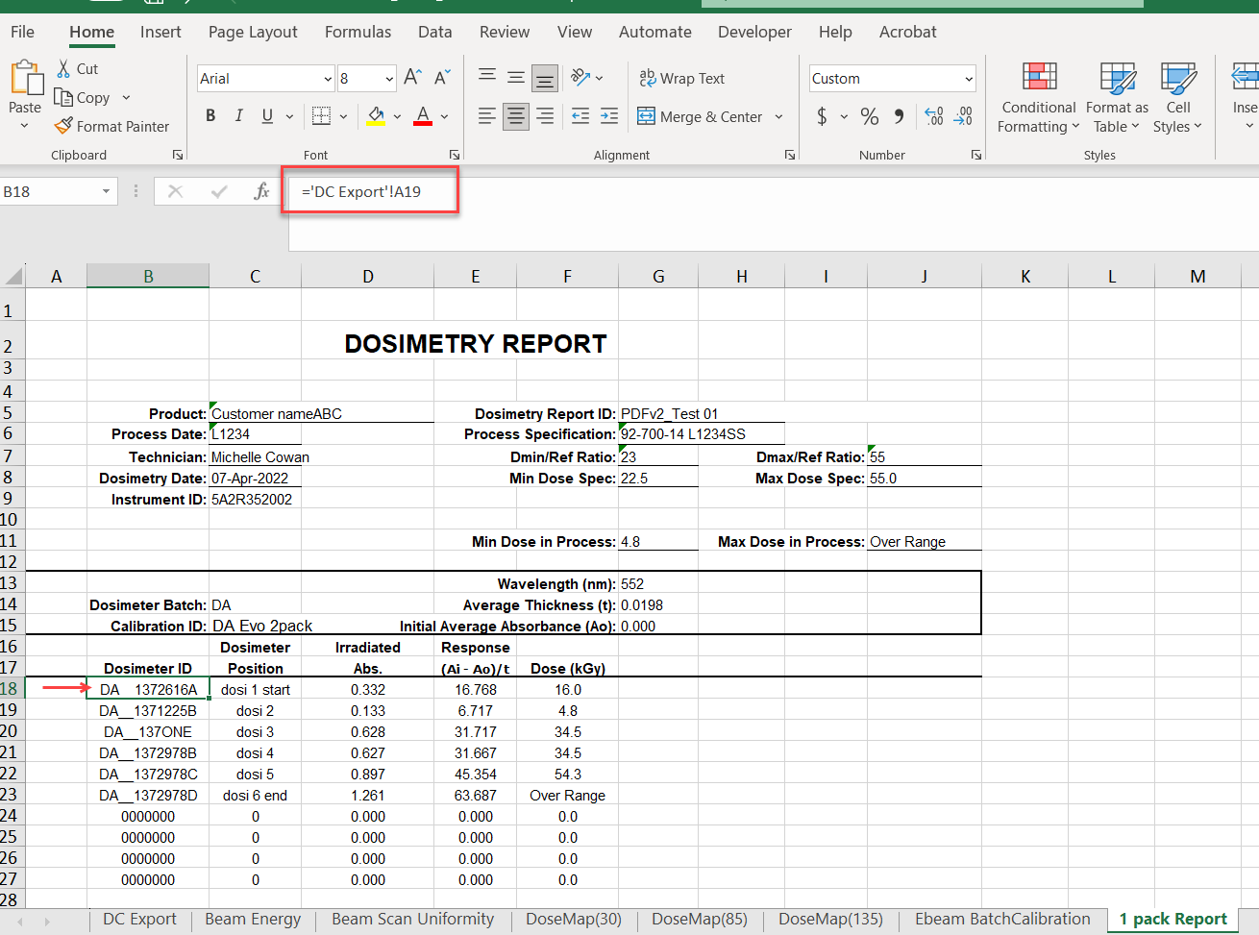Click the Increase Indent icon
The height and width of the screenshot is (935, 1259).
[609, 117]
